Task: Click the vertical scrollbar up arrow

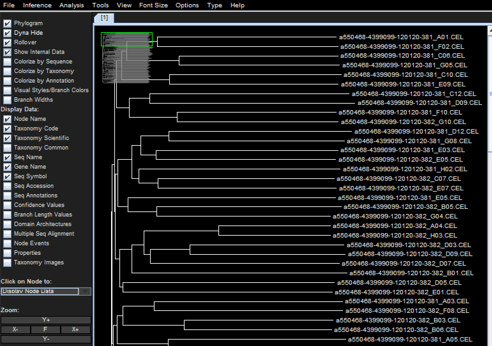Action: click(490, 31)
